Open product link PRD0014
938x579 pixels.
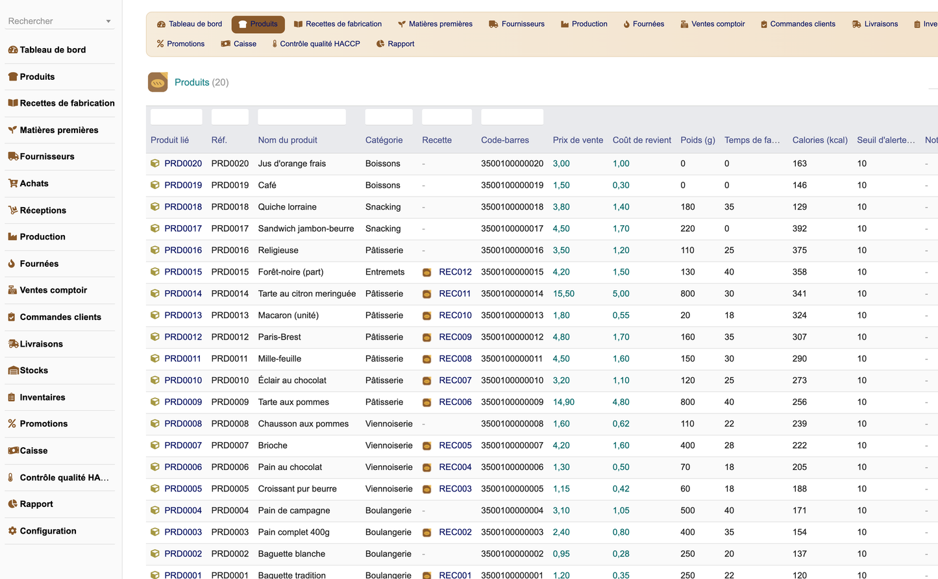(183, 293)
